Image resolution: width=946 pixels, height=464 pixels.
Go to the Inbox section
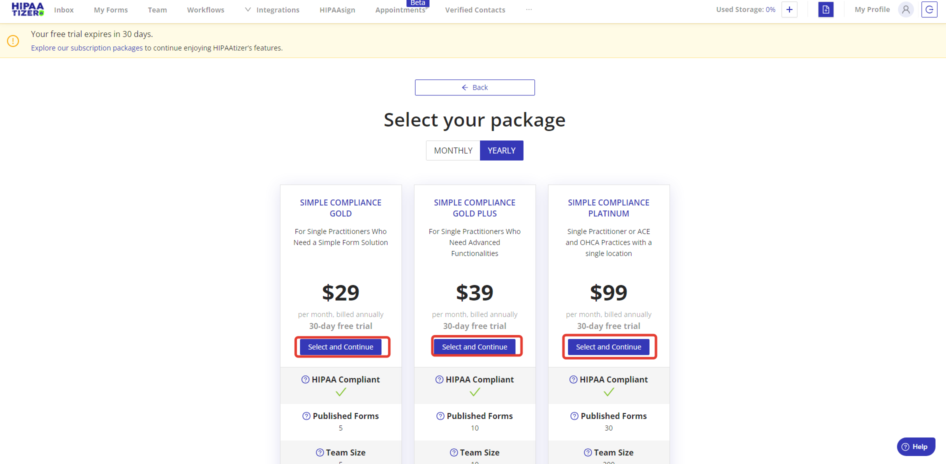(63, 9)
